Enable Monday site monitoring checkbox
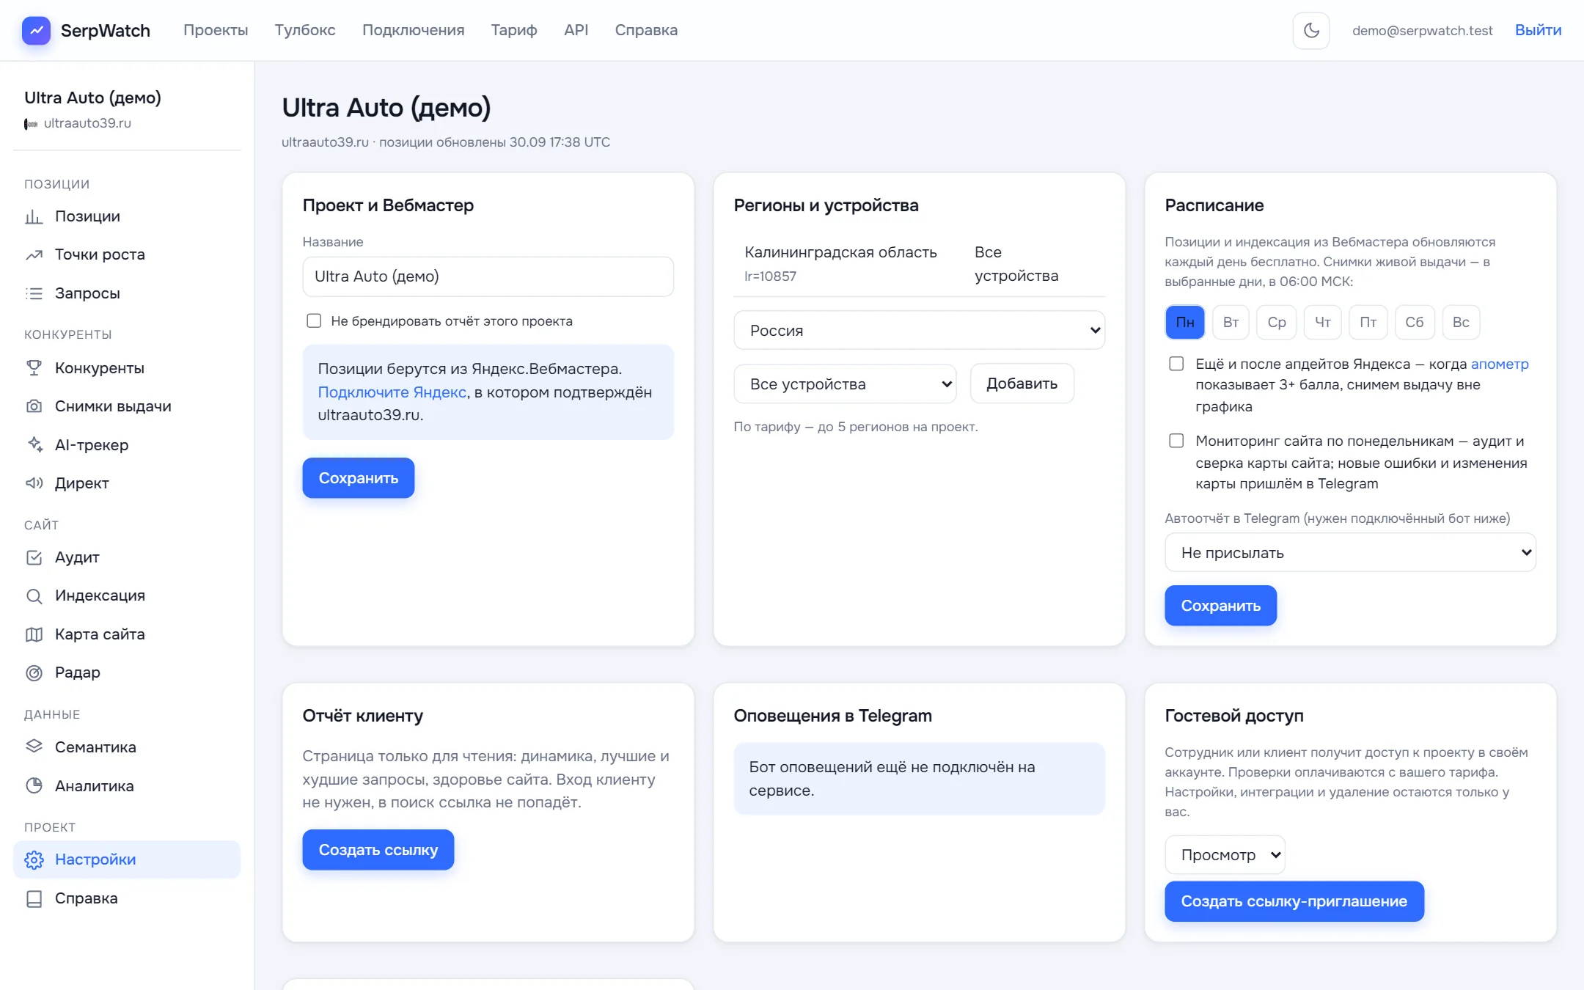The height and width of the screenshot is (990, 1584). pyautogui.click(x=1176, y=441)
